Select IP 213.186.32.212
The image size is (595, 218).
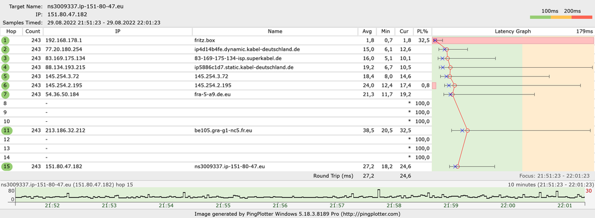pyautogui.click(x=65, y=131)
